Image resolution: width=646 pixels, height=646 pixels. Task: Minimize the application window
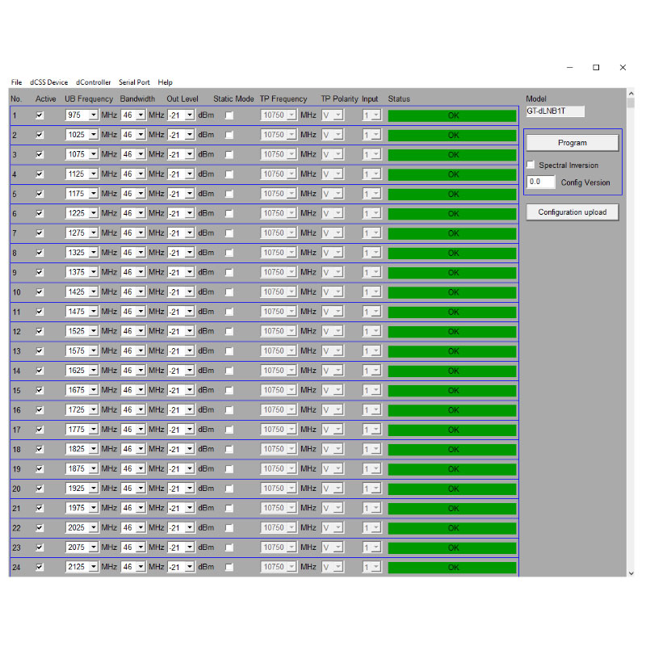pyautogui.click(x=570, y=68)
